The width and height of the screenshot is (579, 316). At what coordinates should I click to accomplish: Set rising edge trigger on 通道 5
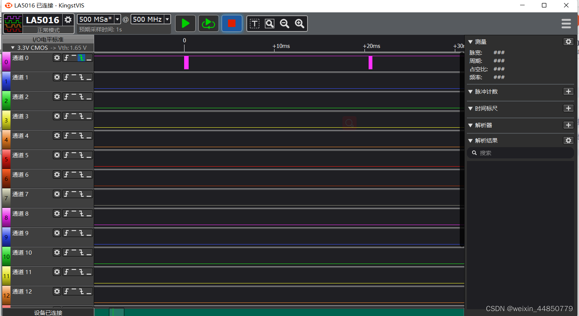point(66,155)
